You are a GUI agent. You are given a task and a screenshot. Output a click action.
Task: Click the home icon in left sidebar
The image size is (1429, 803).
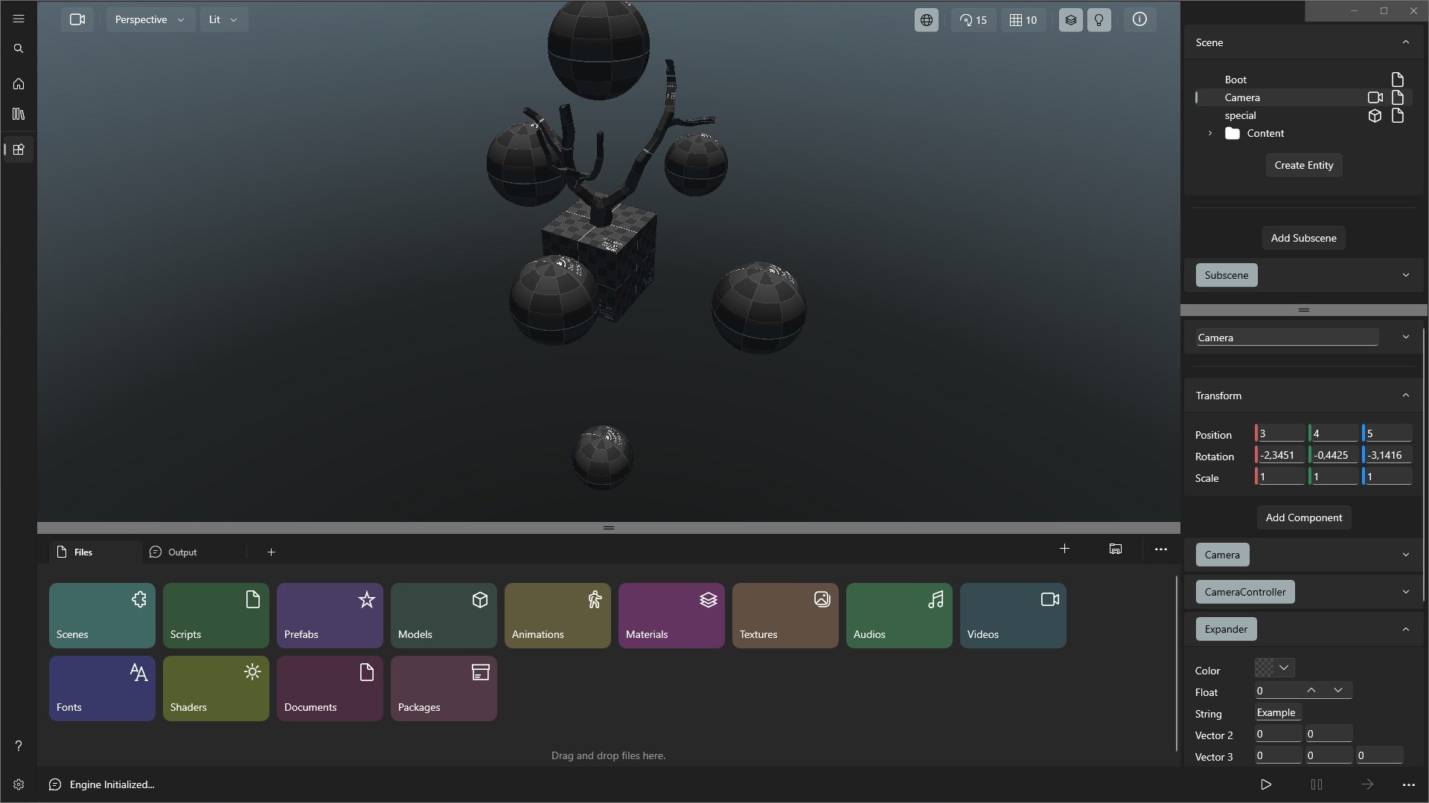pyautogui.click(x=19, y=84)
